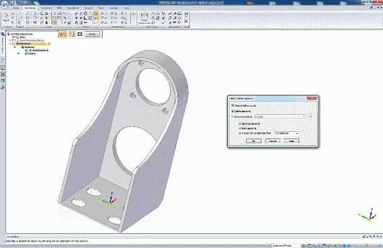Expand the Base Reference Planes tree node

click(10, 41)
